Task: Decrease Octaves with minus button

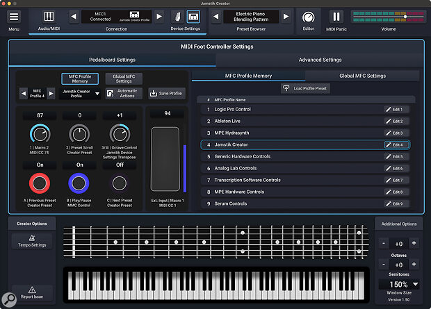Action: tap(384, 243)
